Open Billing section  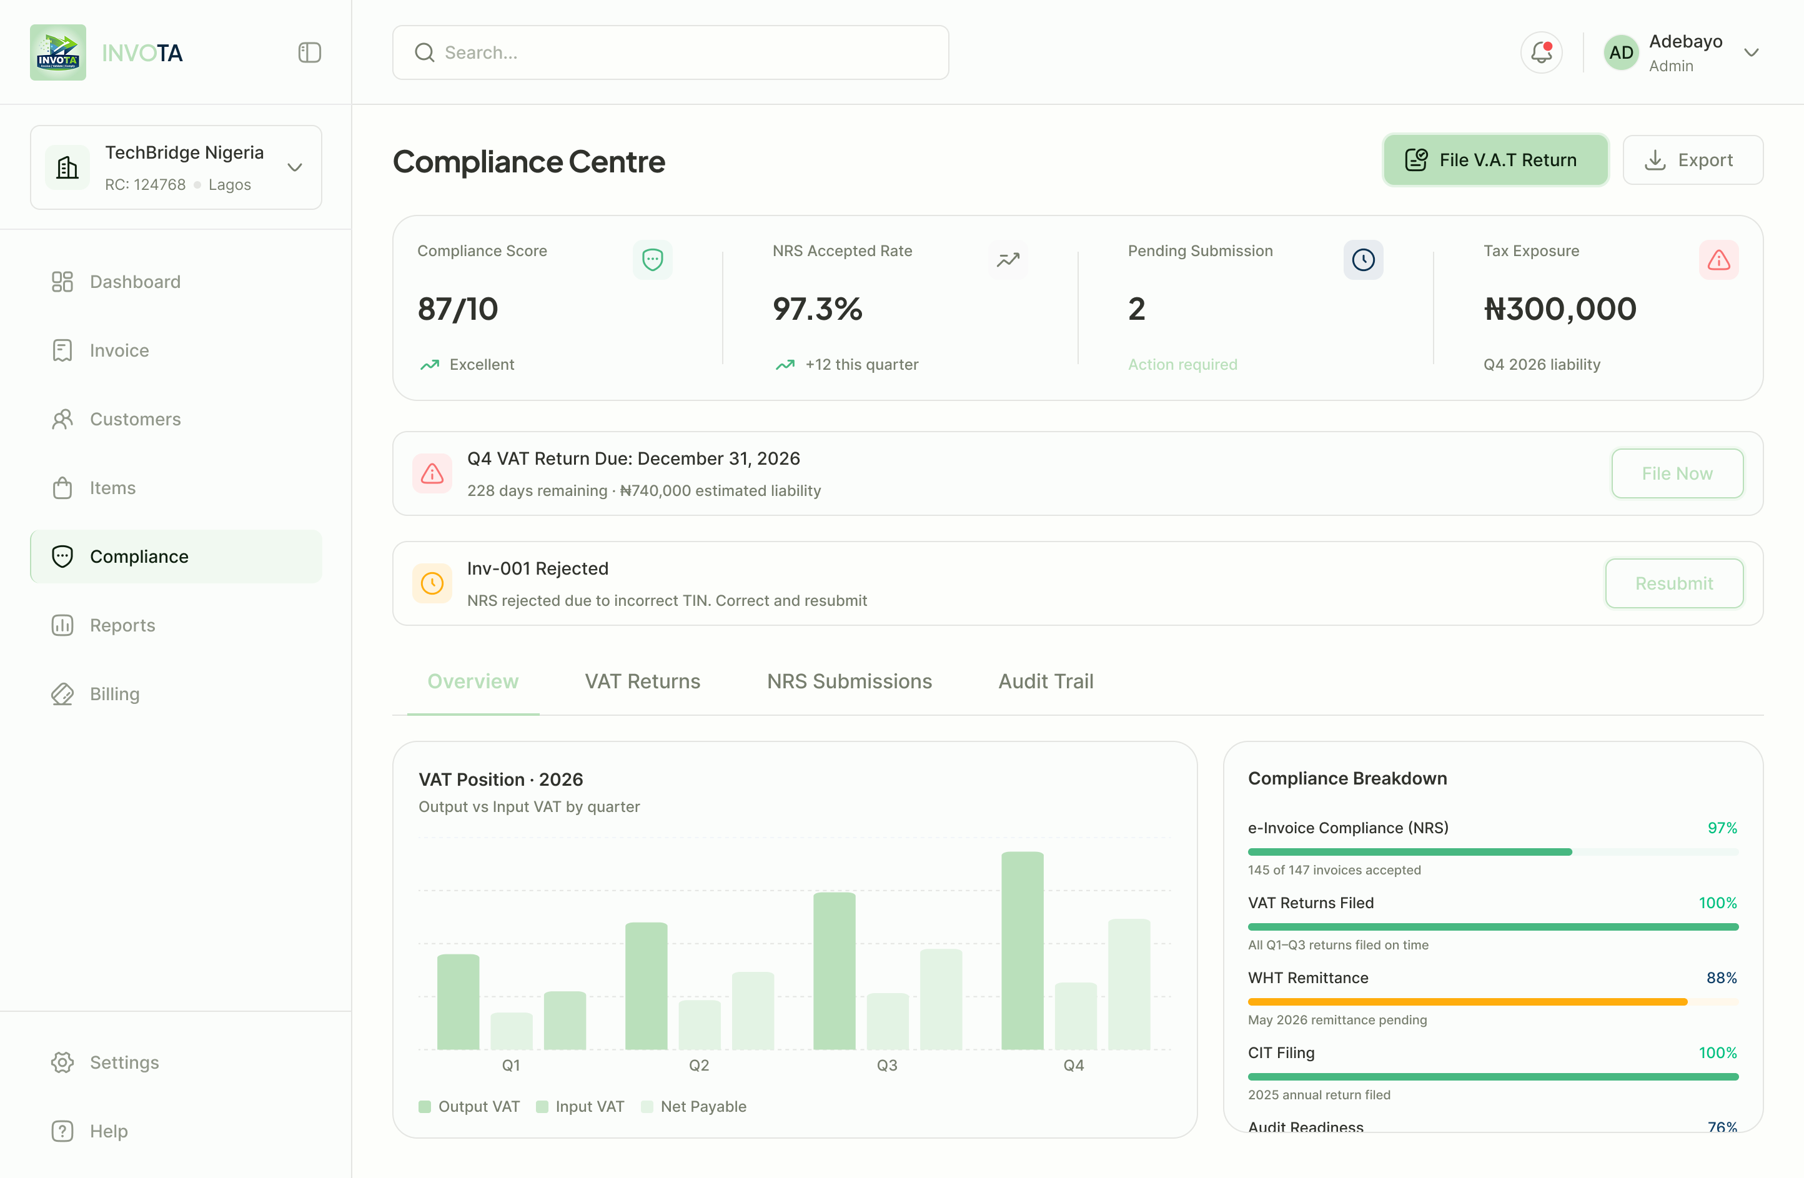[176, 695]
